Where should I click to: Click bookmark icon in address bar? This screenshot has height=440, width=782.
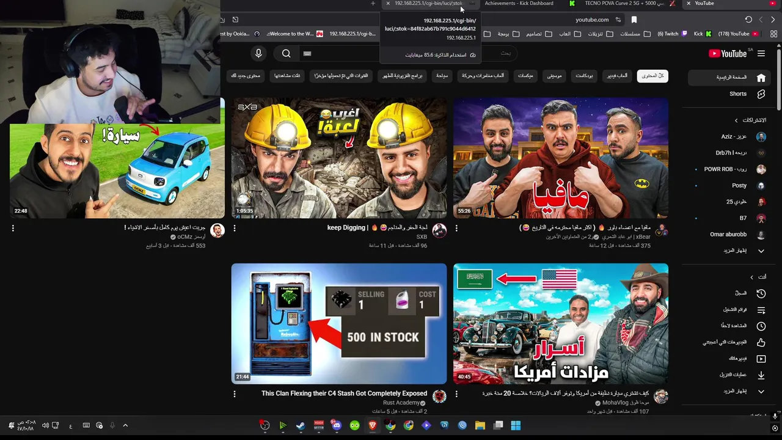(x=634, y=20)
